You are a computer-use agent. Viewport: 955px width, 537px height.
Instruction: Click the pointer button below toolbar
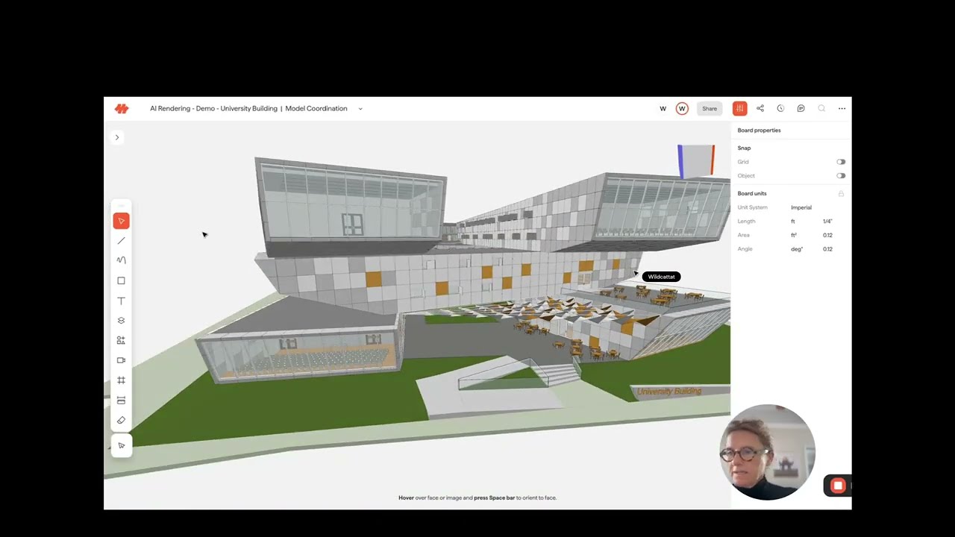(x=121, y=445)
